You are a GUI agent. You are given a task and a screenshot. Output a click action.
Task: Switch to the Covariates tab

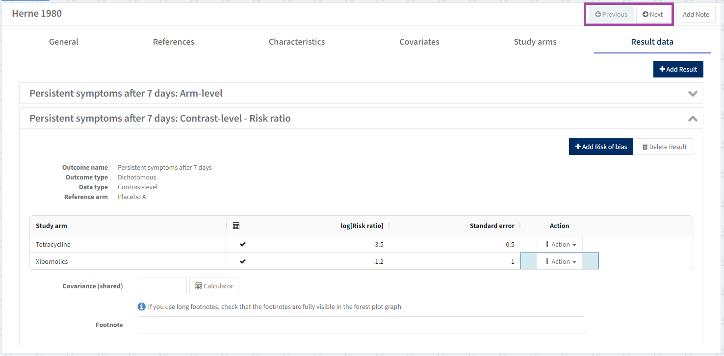[419, 42]
